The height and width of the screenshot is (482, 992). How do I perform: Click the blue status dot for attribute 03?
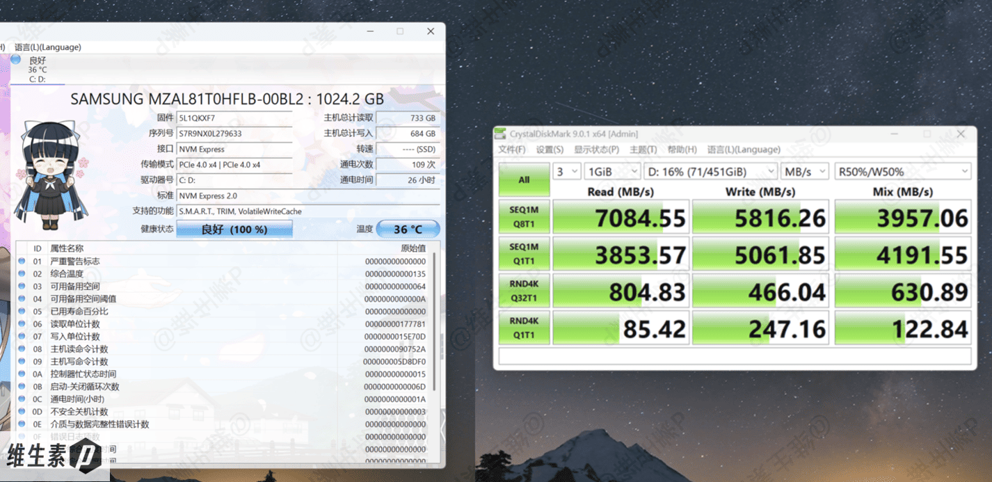[22, 287]
